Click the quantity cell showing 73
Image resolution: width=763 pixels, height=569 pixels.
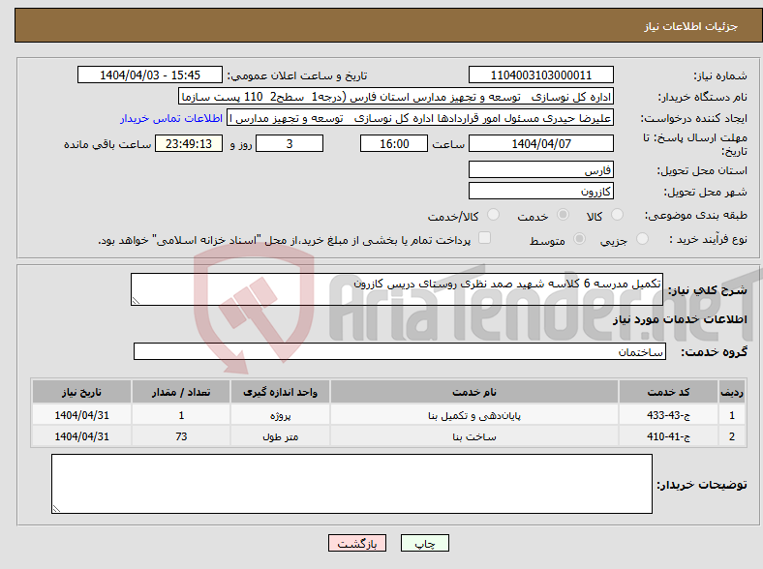(181, 436)
